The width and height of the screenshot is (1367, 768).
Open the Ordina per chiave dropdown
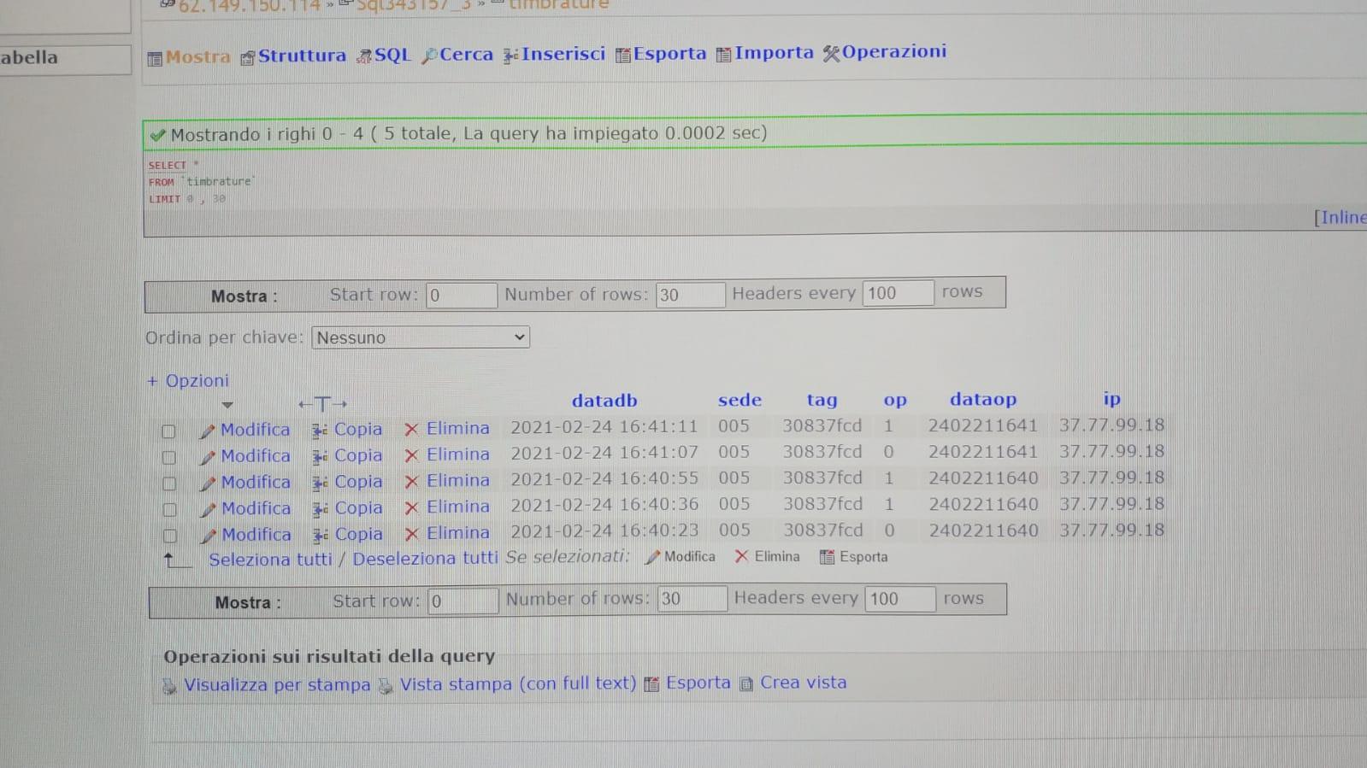pos(421,337)
